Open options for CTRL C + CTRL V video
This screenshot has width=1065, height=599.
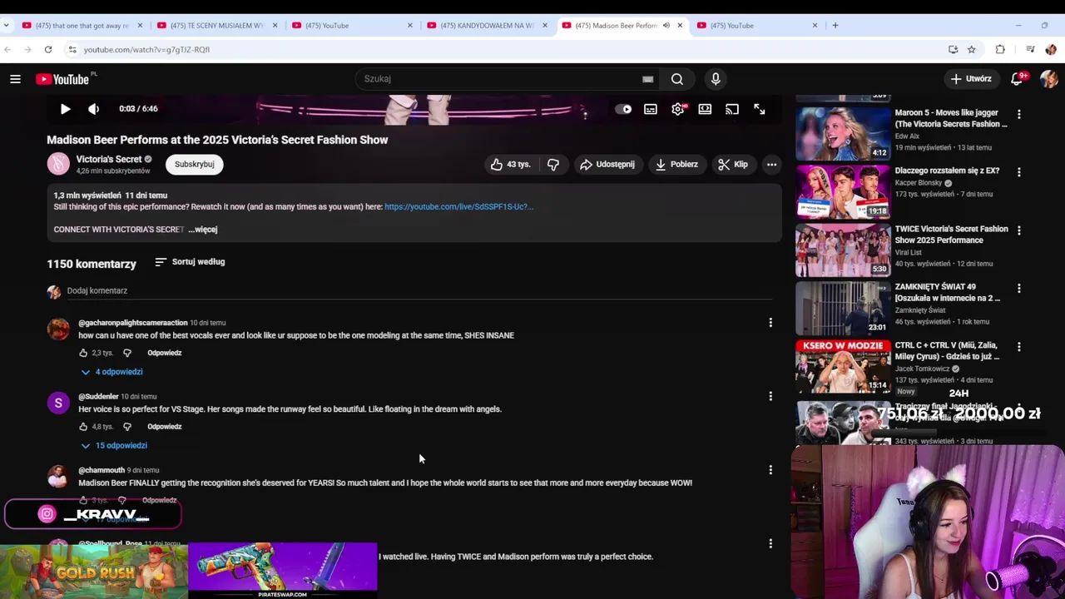(1019, 347)
